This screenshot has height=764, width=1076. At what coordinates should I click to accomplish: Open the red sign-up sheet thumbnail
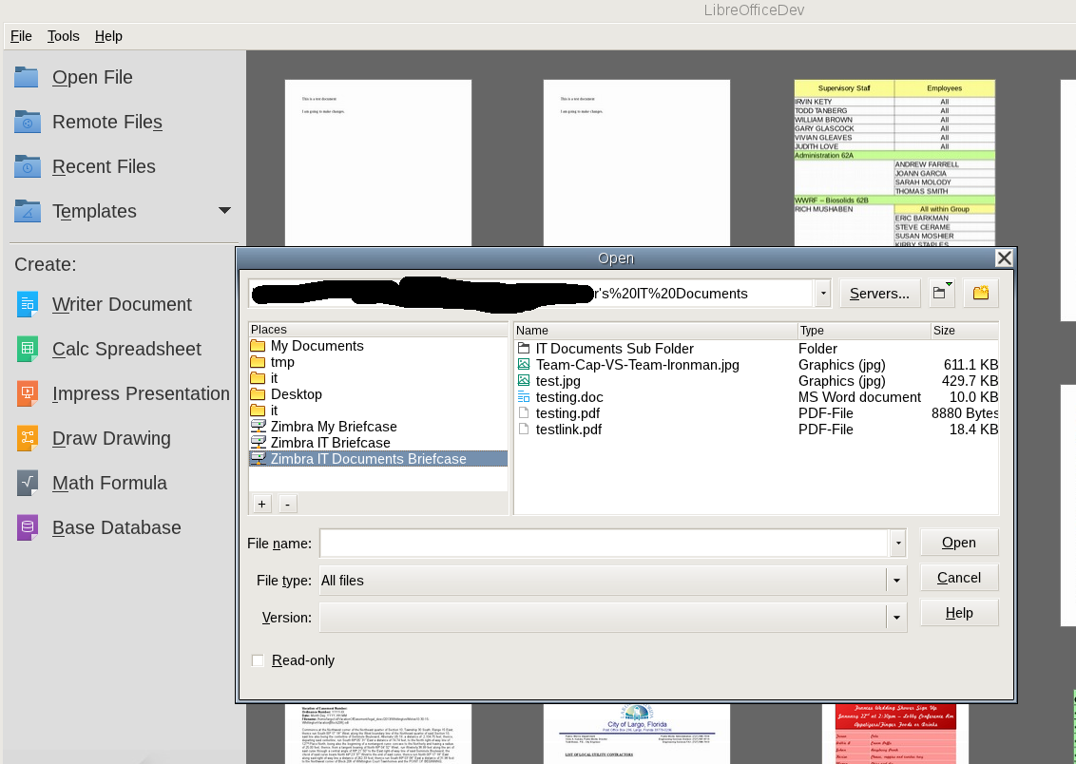coord(895,734)
